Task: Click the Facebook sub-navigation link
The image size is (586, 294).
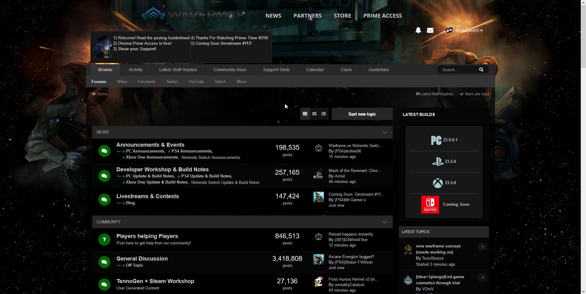Action: 146,82
